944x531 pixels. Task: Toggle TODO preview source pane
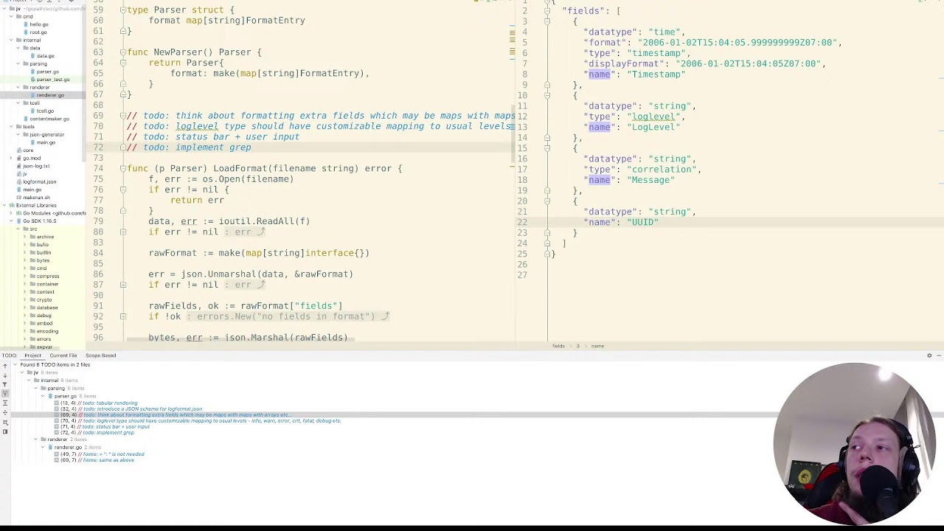point(4,431)
